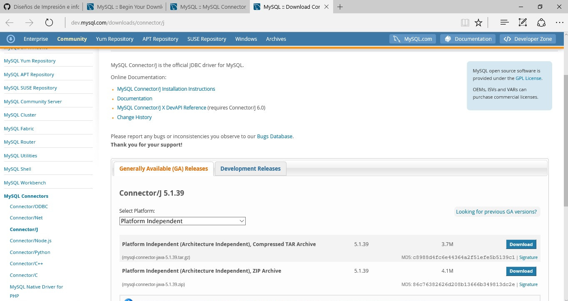This screenshot has height=301, width=568.
Task: Add page to favorites star icon
Action: (478, 22)
